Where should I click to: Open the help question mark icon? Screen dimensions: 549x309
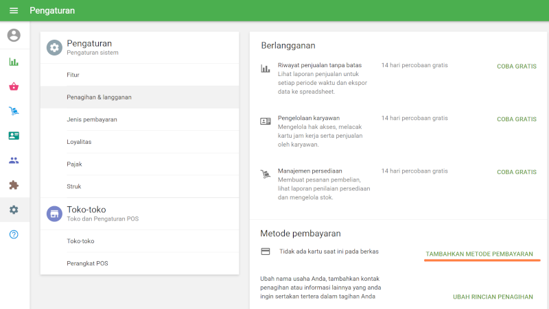pyautogui.click(x=14, y=234)
